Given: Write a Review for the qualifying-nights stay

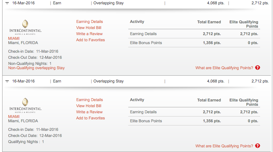Looking at the screenshot, I should pos(89,112).
